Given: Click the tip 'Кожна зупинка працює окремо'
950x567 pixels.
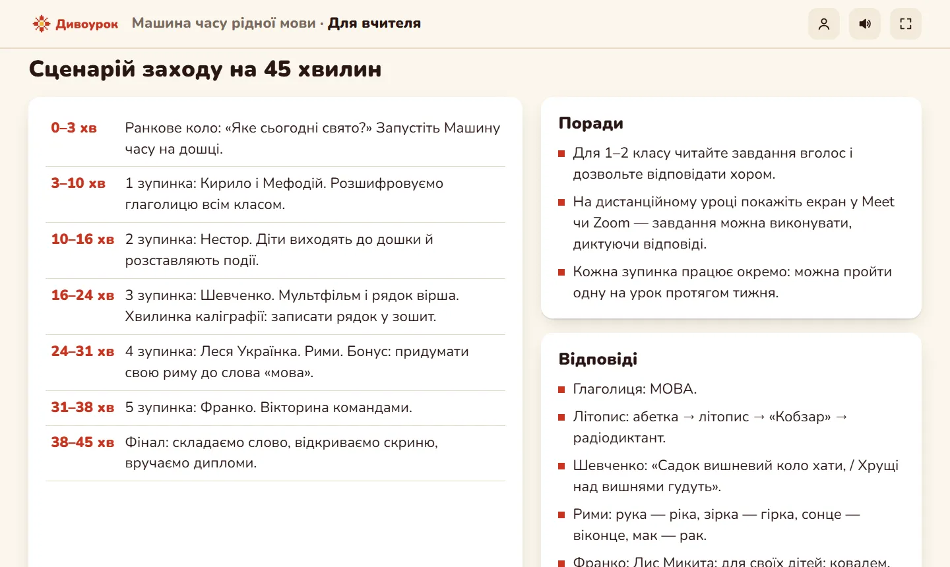Looking at the screenshot, I should point(732,282).
